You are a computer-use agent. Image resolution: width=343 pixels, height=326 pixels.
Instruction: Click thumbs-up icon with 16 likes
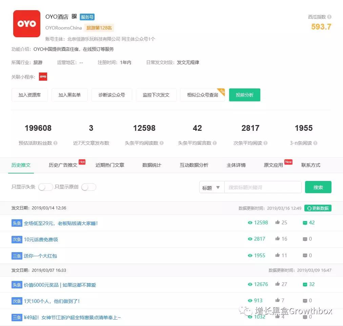pos(277,239)
